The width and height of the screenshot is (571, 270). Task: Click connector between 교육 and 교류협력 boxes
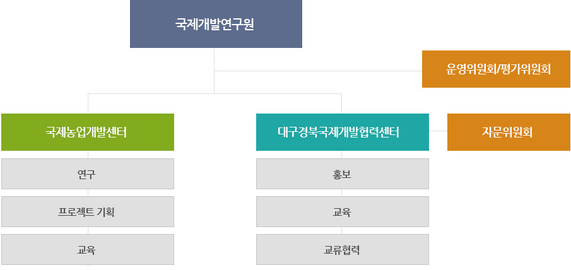pos(341,231)
